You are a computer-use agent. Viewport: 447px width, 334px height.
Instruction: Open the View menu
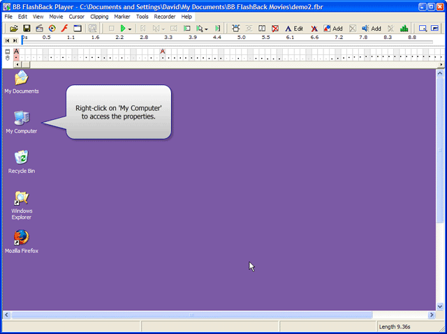(x=38, y=17)
